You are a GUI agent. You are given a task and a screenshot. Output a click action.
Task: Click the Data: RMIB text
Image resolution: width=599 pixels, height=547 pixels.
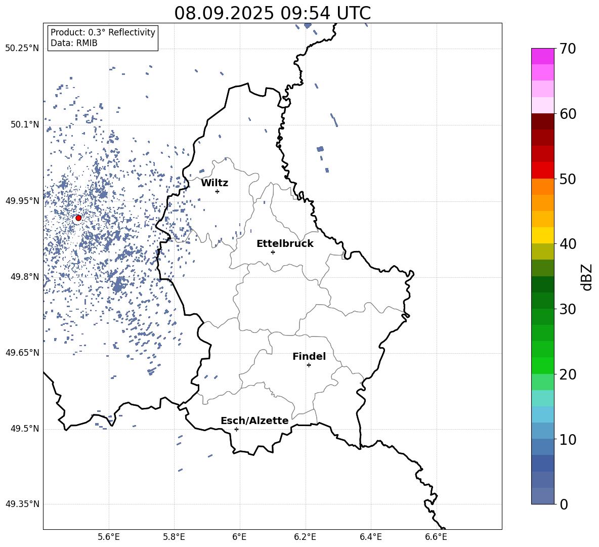point(74,43)
